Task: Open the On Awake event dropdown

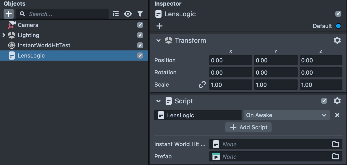Action: 287,115
